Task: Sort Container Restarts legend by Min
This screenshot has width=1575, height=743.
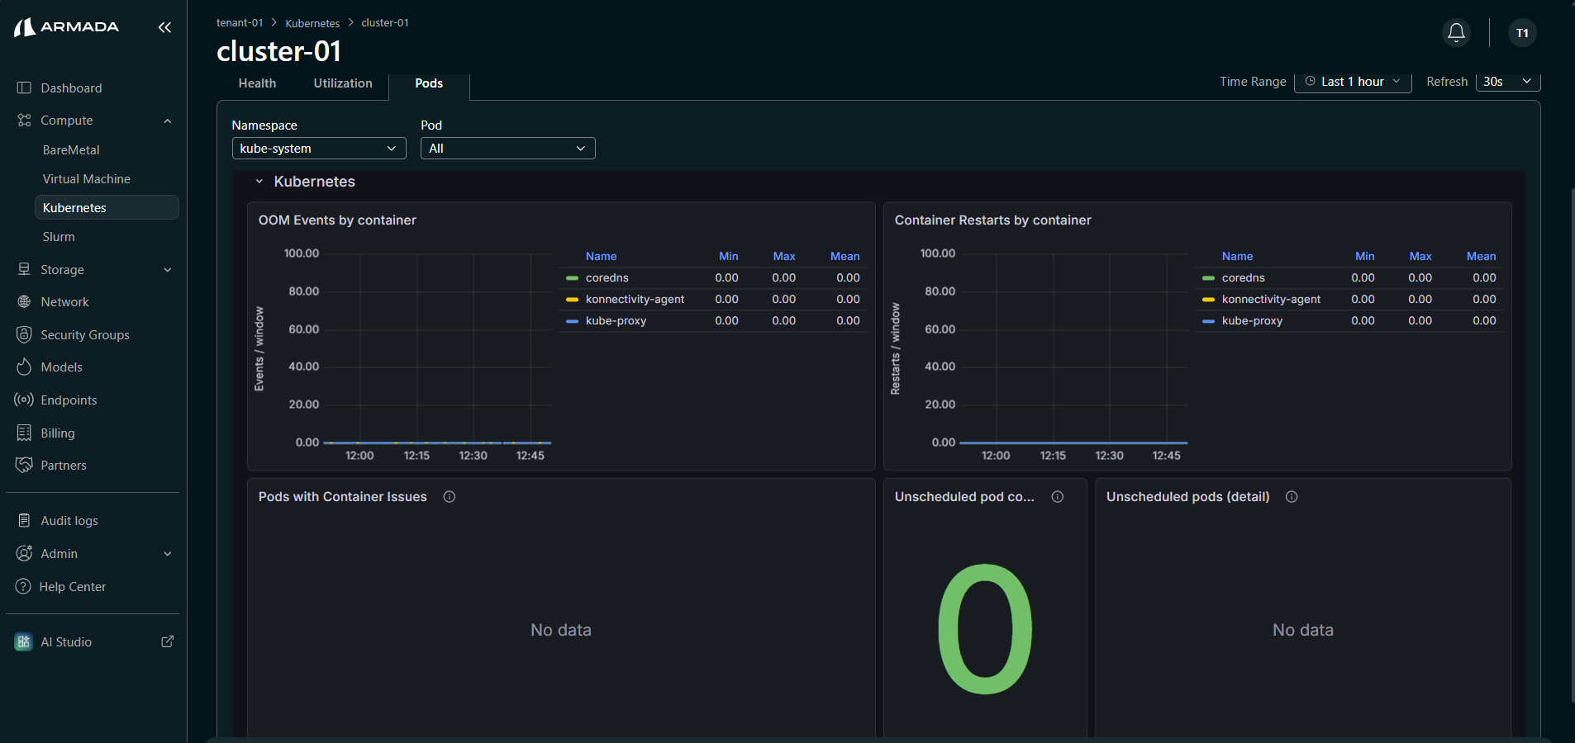Action: point(1364,257)
